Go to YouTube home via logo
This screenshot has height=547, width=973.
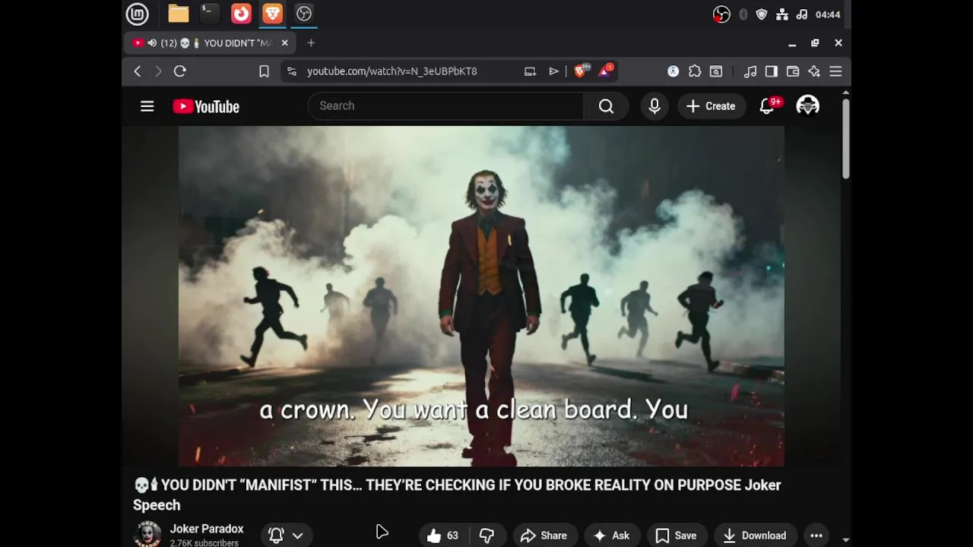[206, 106]
